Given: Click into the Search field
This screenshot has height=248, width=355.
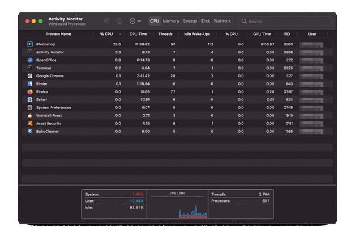Looking at the screenshot, I should point(285,21).
